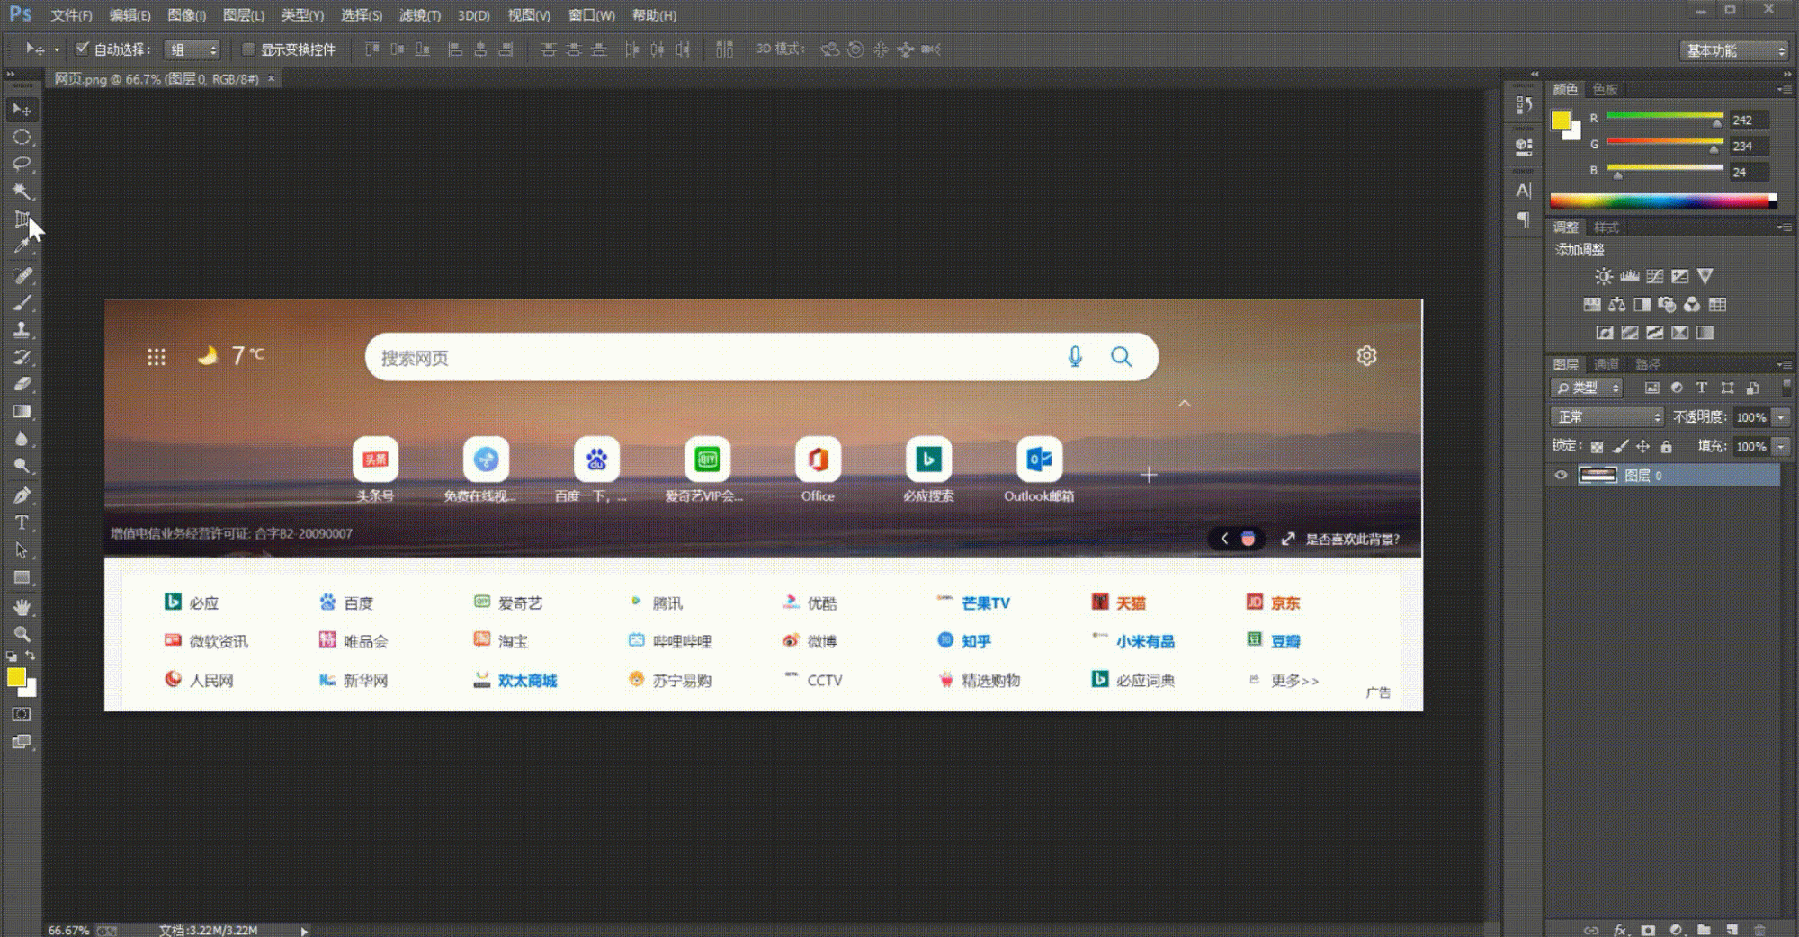The height and width of the screenshot is (937, 1799).
Task: Toggle lock transparent pixels icon
Action: point(1597,447)
